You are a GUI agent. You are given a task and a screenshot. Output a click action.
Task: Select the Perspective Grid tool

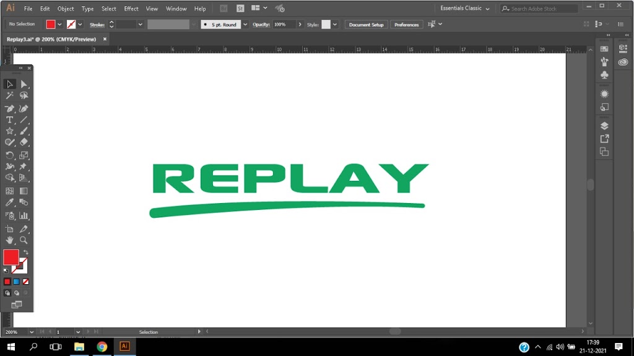pyautogui.click(x=24, y=178)
